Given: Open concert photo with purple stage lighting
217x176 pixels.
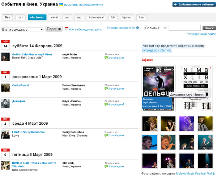Looking at the screenshot, I should [x=187, y=124].
